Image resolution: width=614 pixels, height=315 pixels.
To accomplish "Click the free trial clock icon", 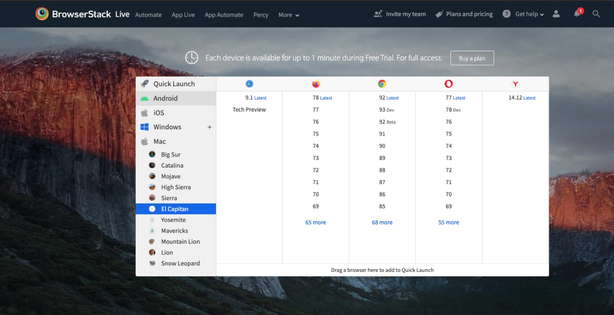I will click(x=191, y=57).
